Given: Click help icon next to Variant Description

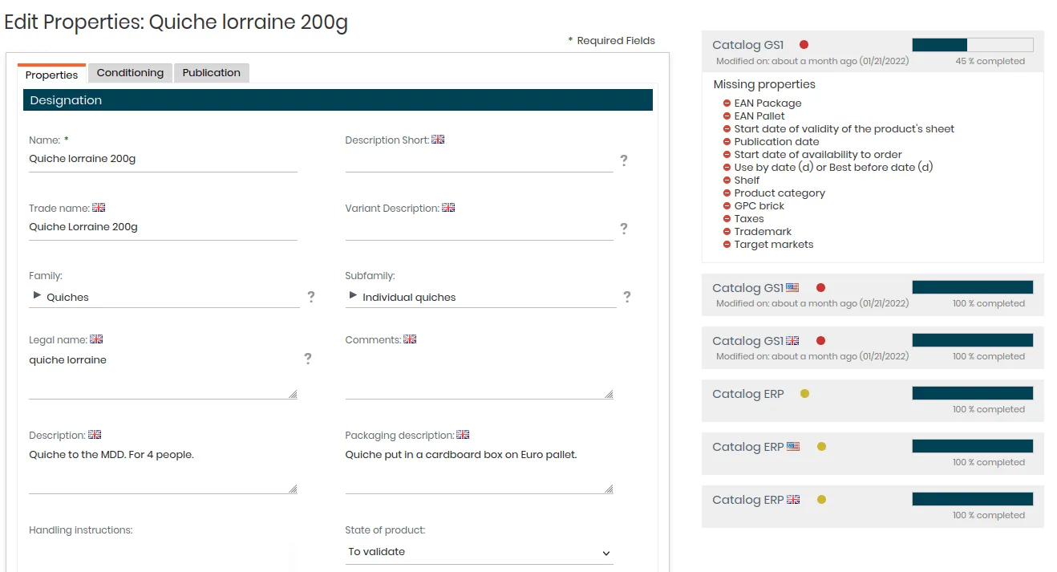Looking at the screenshot, I should point(623,229).
